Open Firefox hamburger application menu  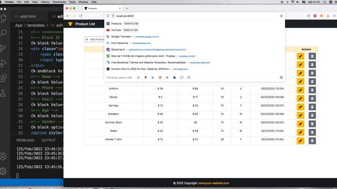coord(334,16)
